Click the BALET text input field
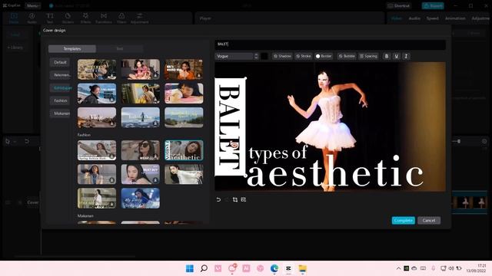The image size is (492, 276). pyautogui.click(x=330, y=44)
